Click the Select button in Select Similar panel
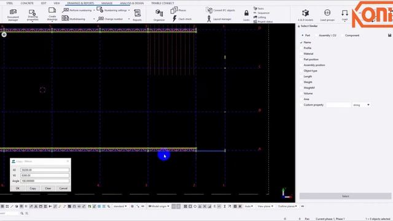The height and width of the screenshot is (221, 393). pyautogui.click(x=345, y=196)
